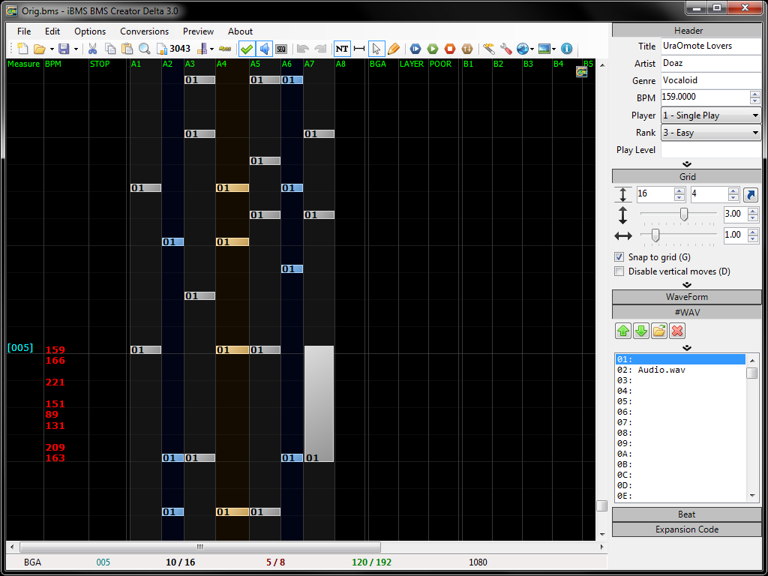Toggle the speaker preview-on-click button
768x576 pixels.
point(265,49)
